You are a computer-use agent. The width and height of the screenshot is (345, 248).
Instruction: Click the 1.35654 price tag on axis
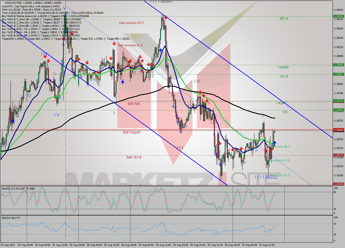point(339,110)
